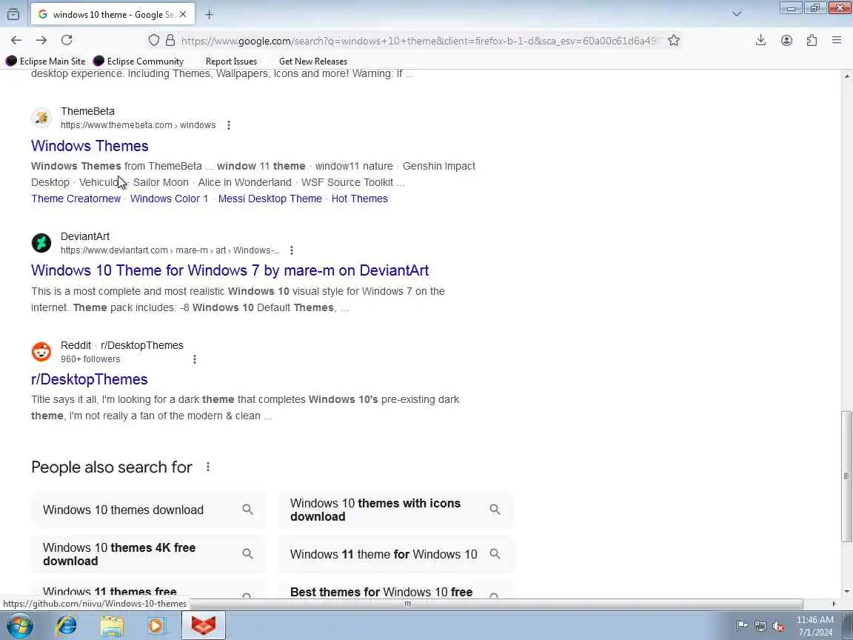Click the deviantart.com URL breadcrumb text
This screenshot has width=853, height=640.
(x=170, y=250)
